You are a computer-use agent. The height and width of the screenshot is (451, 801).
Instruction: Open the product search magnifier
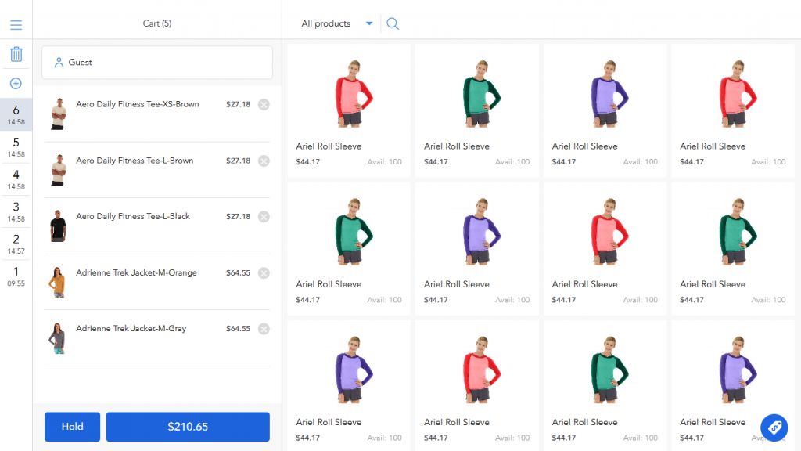coord(393,23)
